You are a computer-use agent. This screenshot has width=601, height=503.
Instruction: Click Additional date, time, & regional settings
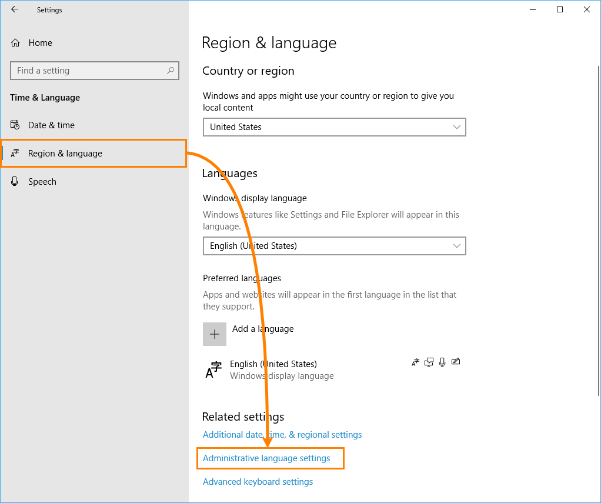(282, 434)
